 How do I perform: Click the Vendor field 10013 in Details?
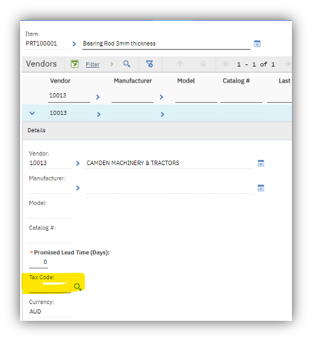point(50,163)
